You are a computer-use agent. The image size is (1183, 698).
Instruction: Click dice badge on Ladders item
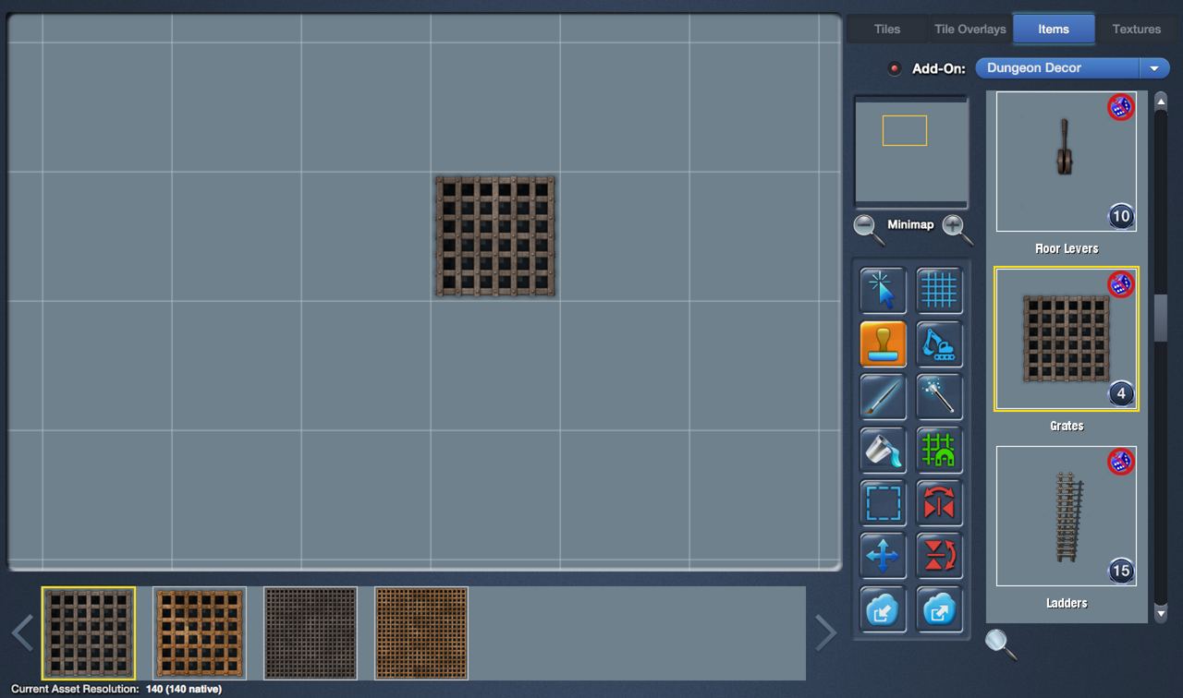tap(1120, 462)
